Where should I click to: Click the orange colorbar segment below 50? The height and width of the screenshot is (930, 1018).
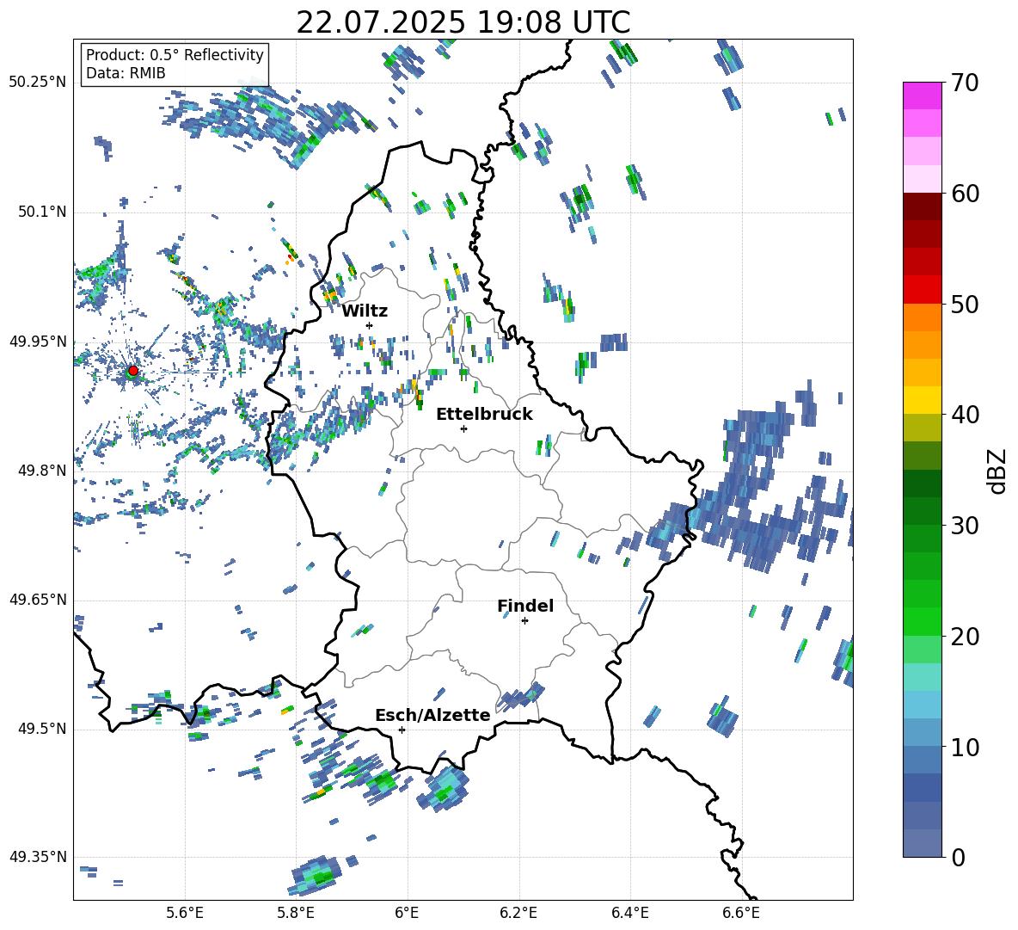922,317
